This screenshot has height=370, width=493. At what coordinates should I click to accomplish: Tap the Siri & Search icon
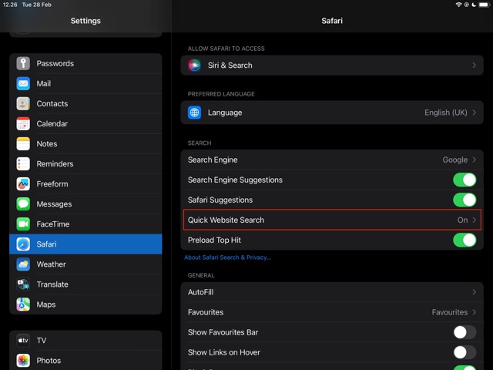[195, 66]
